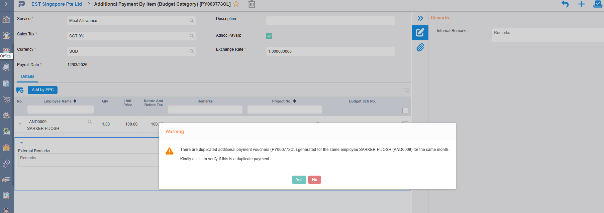Screen dimensions: 604x213
Task: Click the undo arrow icon
Action: click(565, 4)
